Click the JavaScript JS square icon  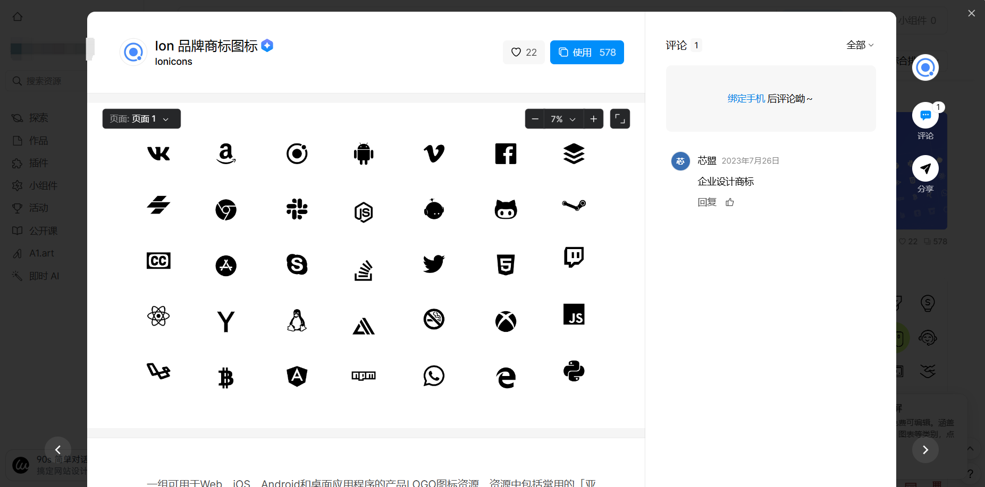coord(574,314)
